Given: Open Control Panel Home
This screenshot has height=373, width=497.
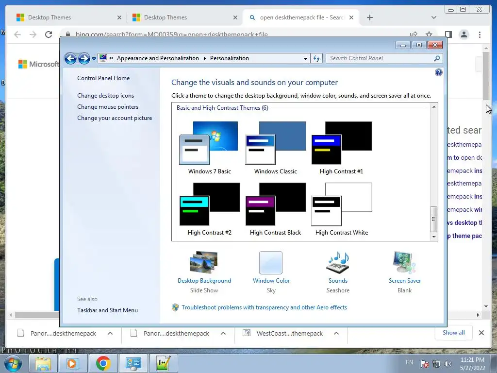Looking at the screenshot, I should 103,78.
